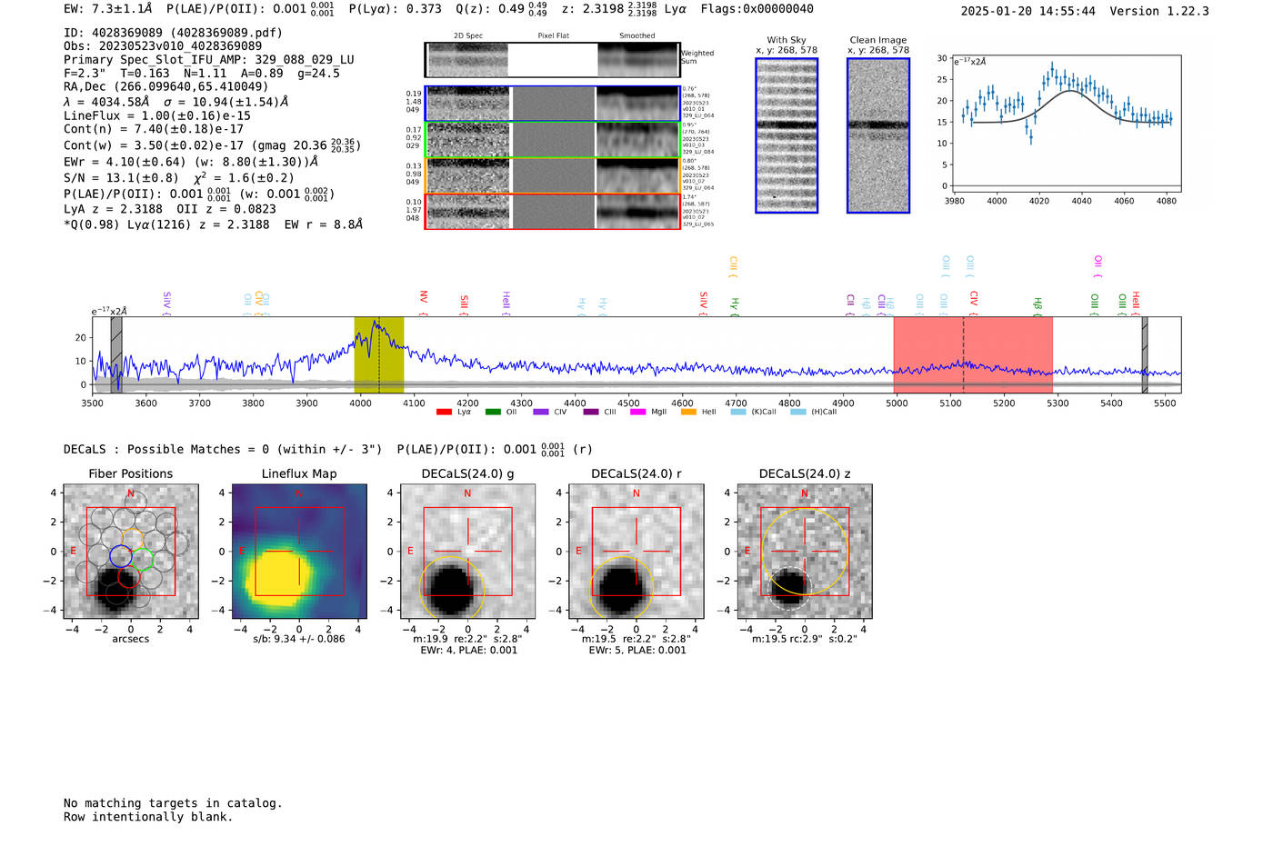The width and height of the screenshot is (1273, 866).
Task: Click the red-bordered 2D spectrum row
Action: (x=553, y=211)
